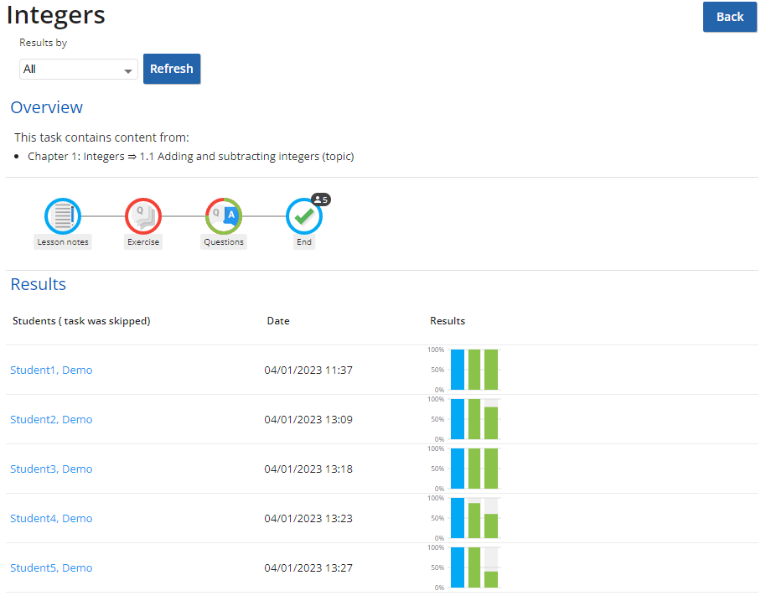Click Student3's results bar chart

coord(474,469)
